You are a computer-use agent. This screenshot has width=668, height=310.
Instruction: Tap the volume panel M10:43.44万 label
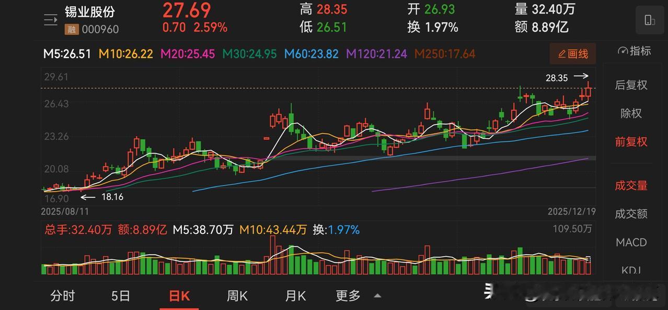[273, 230]
